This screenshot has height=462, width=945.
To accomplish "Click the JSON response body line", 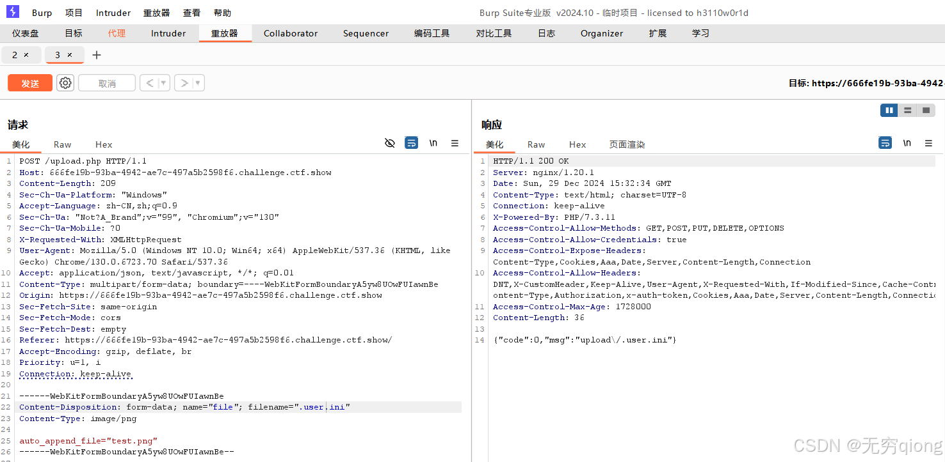I will (x=585, y=340).
